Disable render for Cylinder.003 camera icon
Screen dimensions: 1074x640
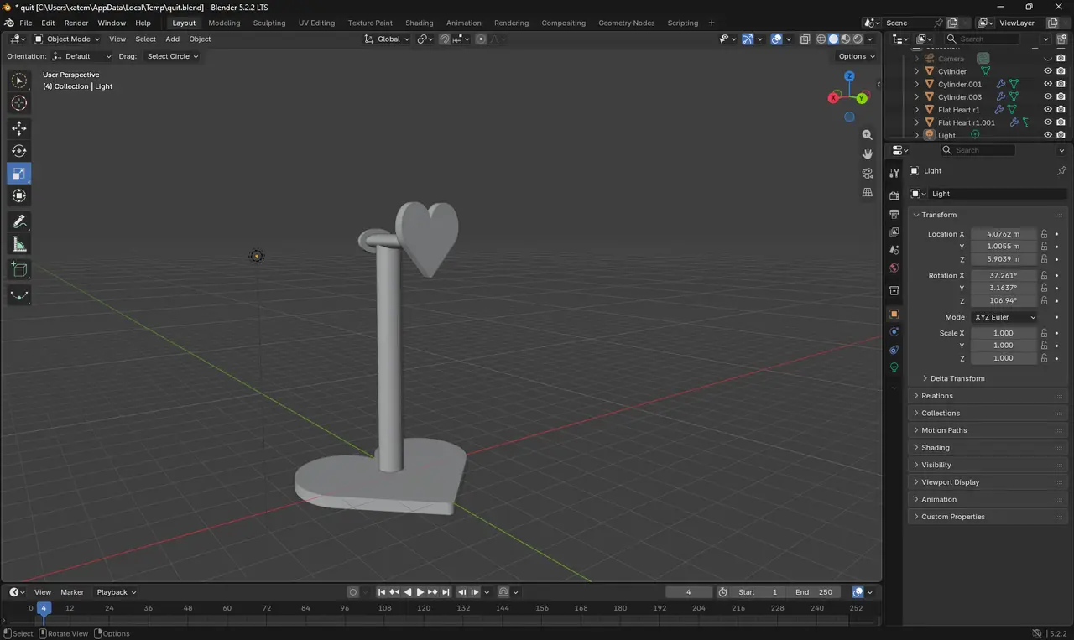pos(1061,97)
